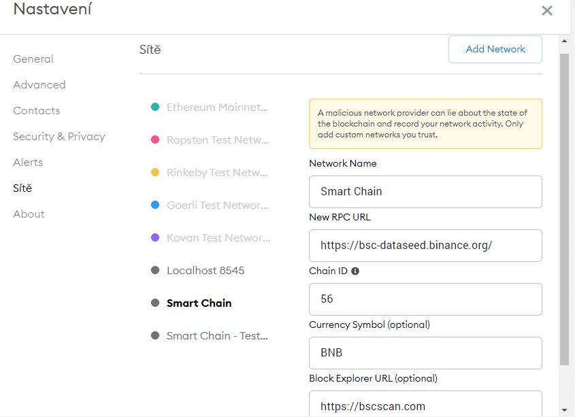Click the Add Network button

495,50
